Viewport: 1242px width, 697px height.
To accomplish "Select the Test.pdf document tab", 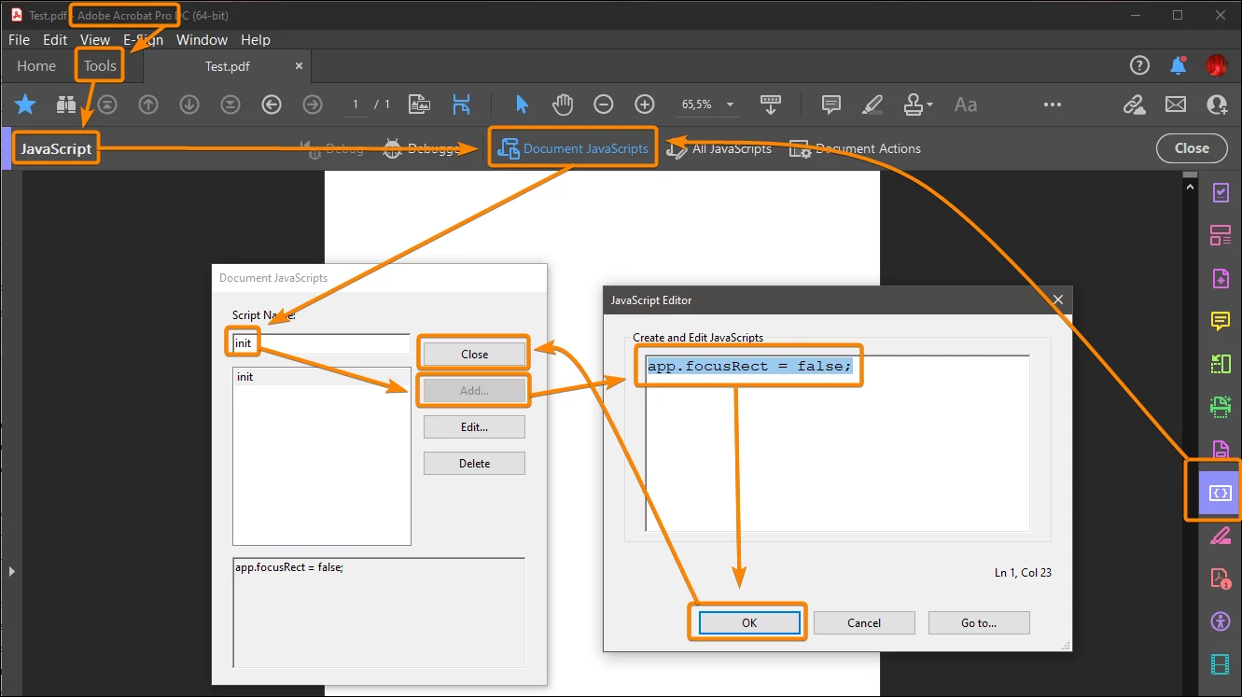I will click(x=228, y=66).
